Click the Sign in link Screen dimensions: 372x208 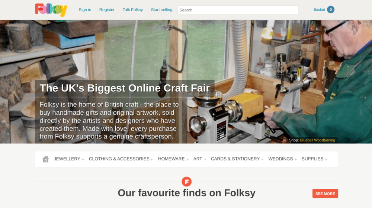[85, 10]
